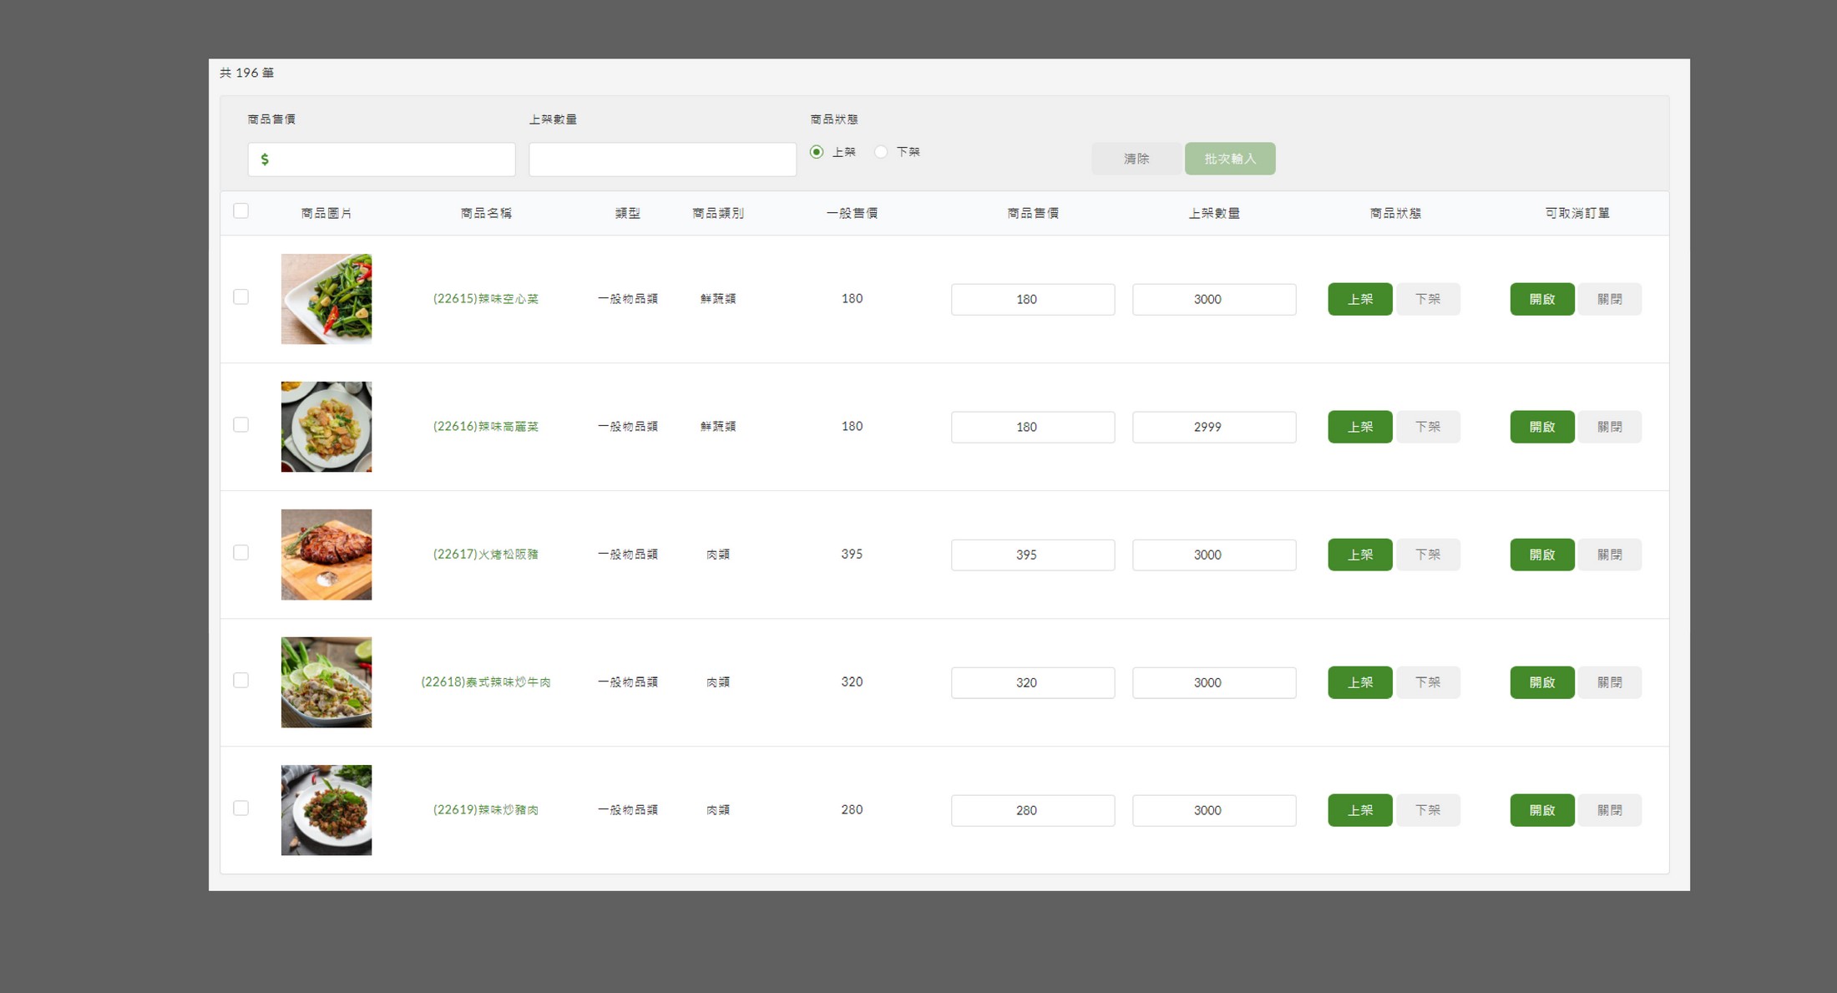Image resolution: width=1837 pixels, height=993 pixels.
Task: Click 開啟 cancel-order button for 火烤松阪豬
Action: (x=1542, y=555)
